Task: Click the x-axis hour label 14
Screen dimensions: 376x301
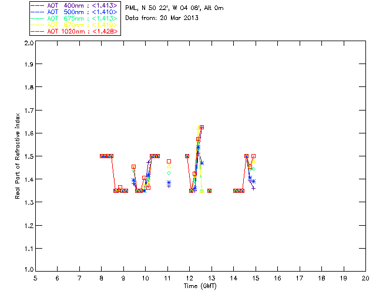Action: click(234, 278)
